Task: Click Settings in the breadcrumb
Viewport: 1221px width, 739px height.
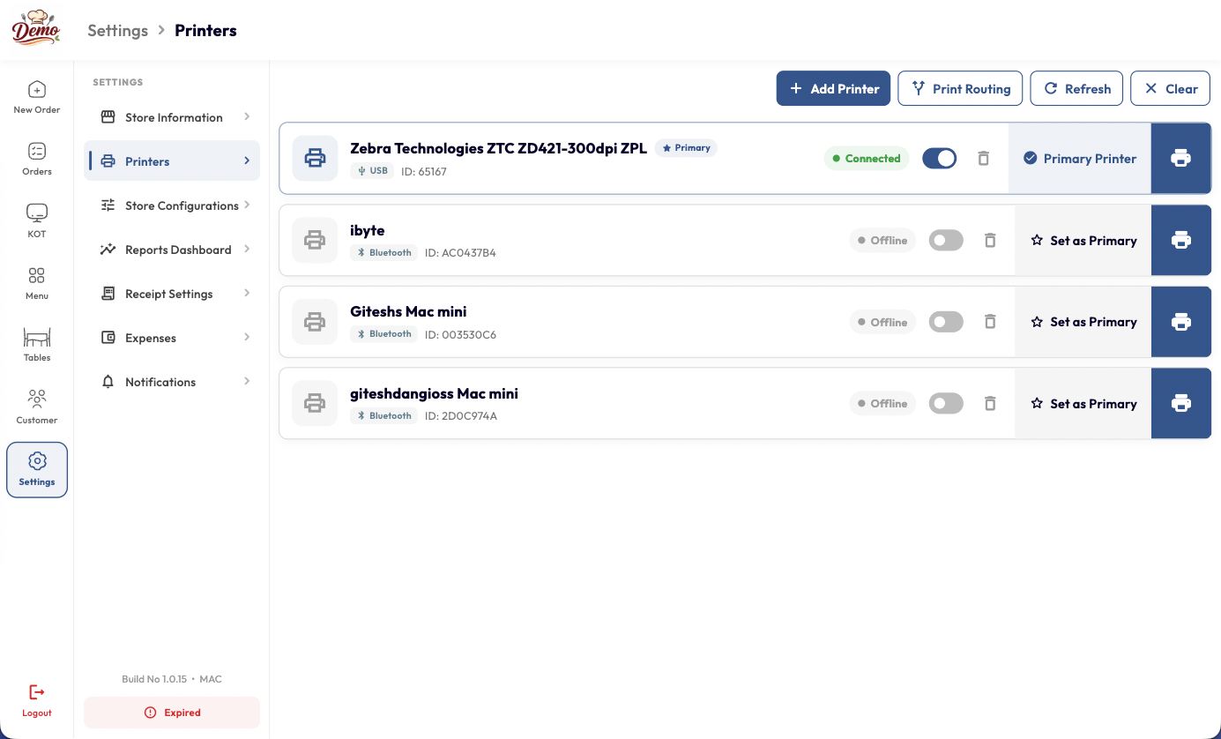Action: pyautogui.click(x=117, y=30)
